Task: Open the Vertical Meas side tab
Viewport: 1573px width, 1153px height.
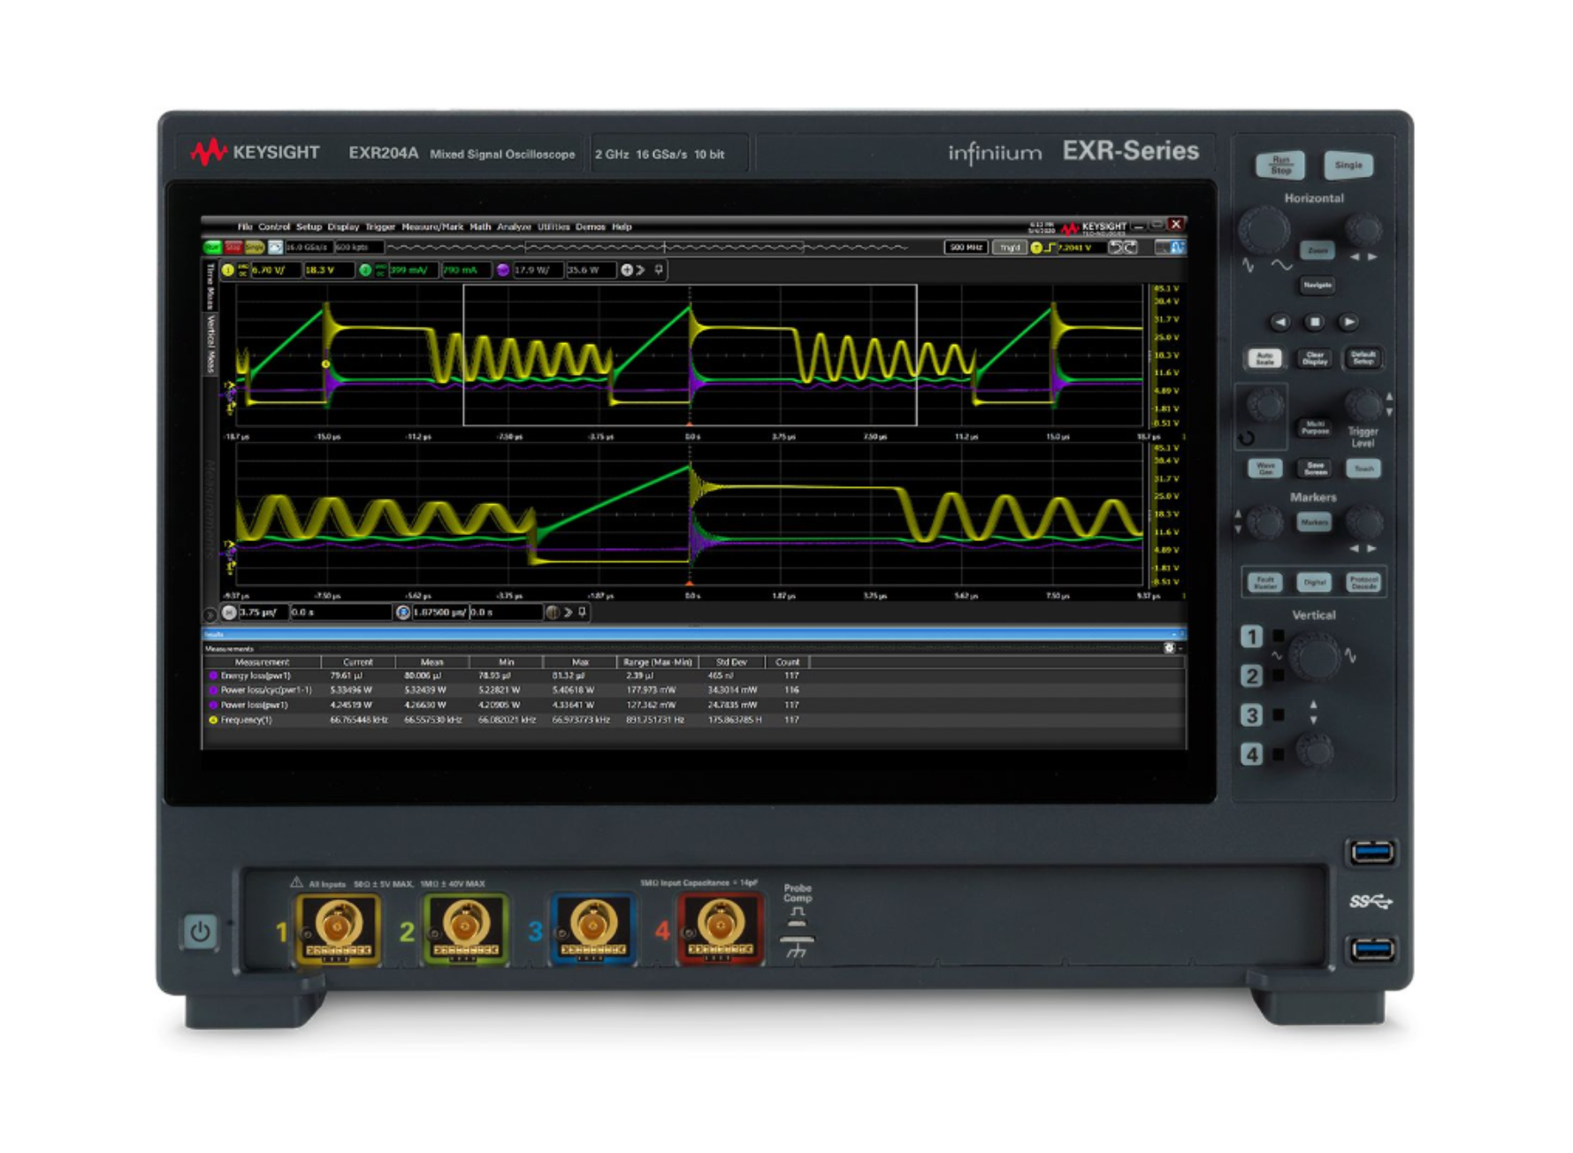Action: point(211,344)
